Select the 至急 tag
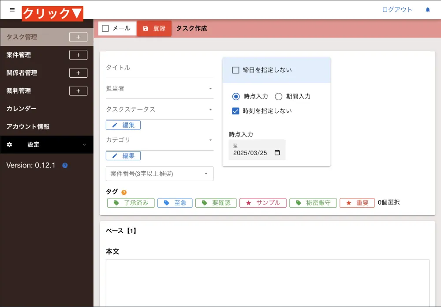 point(175,203)
